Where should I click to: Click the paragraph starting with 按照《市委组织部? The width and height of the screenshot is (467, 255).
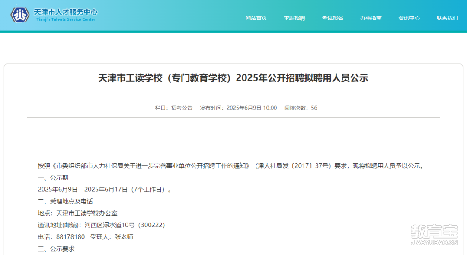pos(231,166)
